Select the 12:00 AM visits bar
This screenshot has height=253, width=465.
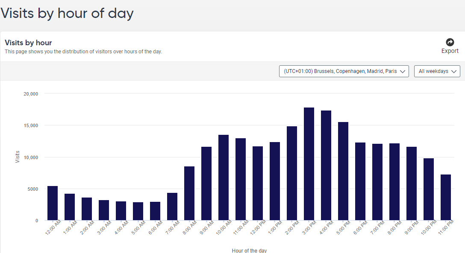(53, 204)
